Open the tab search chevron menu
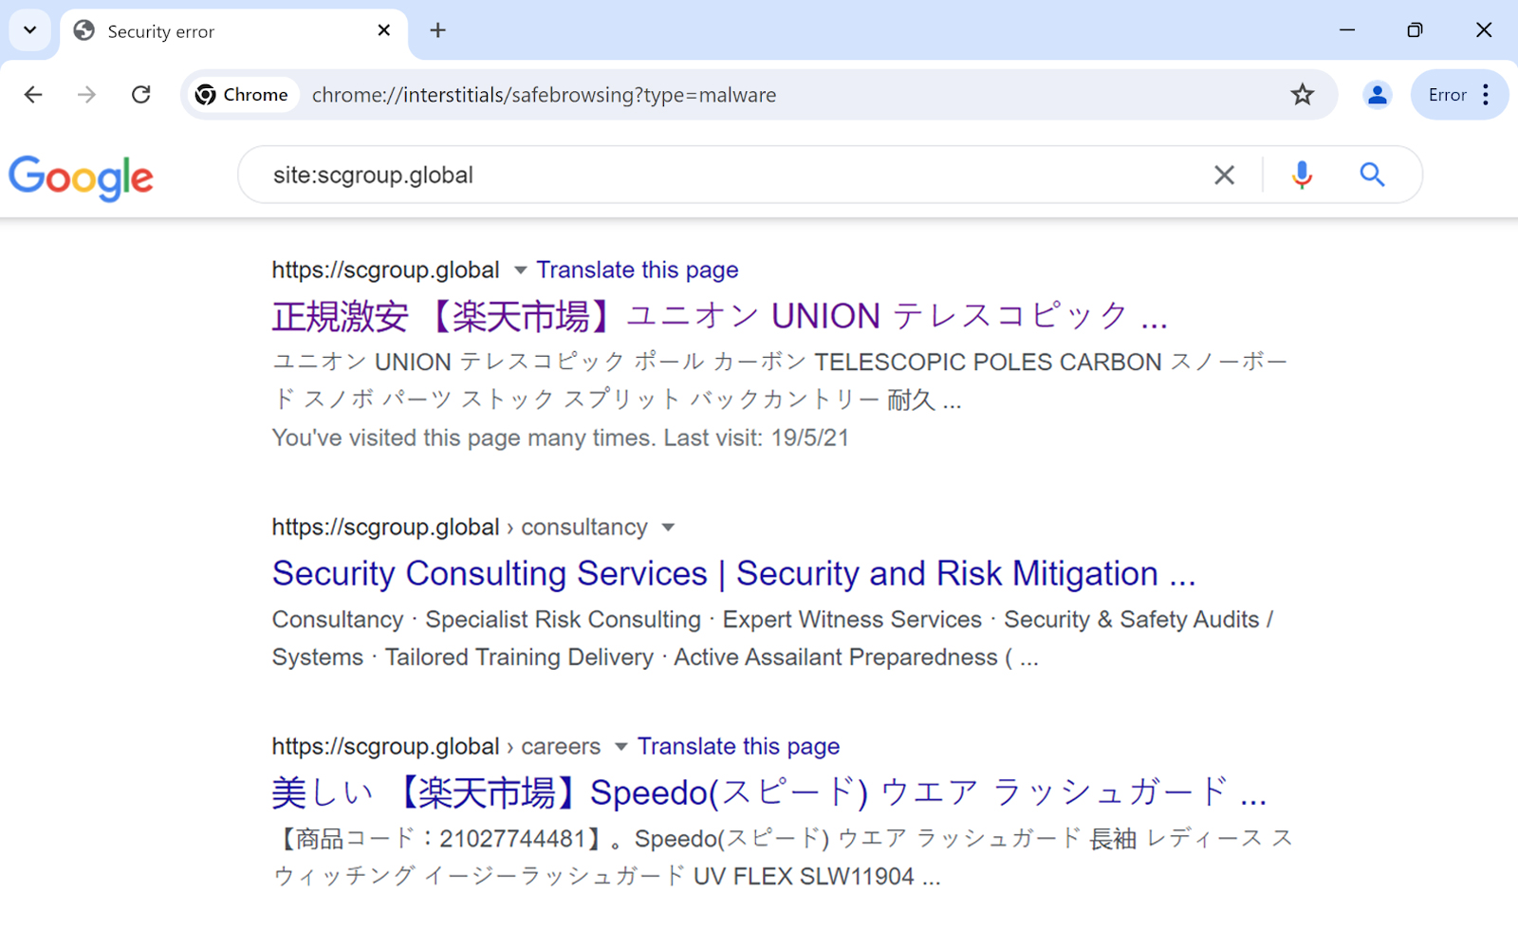 (28, 29)
